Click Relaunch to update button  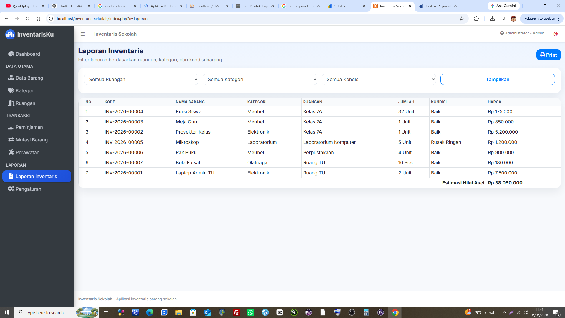pos(542,19)
